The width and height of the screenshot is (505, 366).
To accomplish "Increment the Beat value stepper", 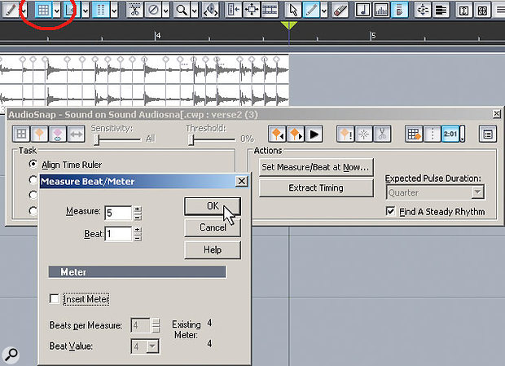I will coord(138,230).
